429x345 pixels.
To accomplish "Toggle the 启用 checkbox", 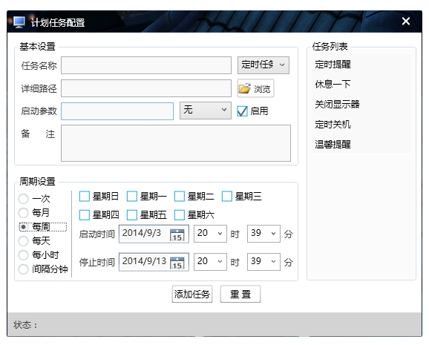I will coord(242,111).
